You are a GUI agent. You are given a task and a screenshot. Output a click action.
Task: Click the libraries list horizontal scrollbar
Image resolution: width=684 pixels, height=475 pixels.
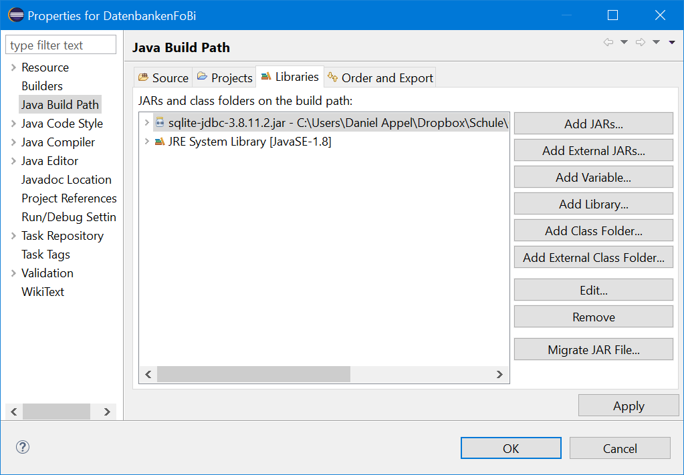tap(254, 375)
